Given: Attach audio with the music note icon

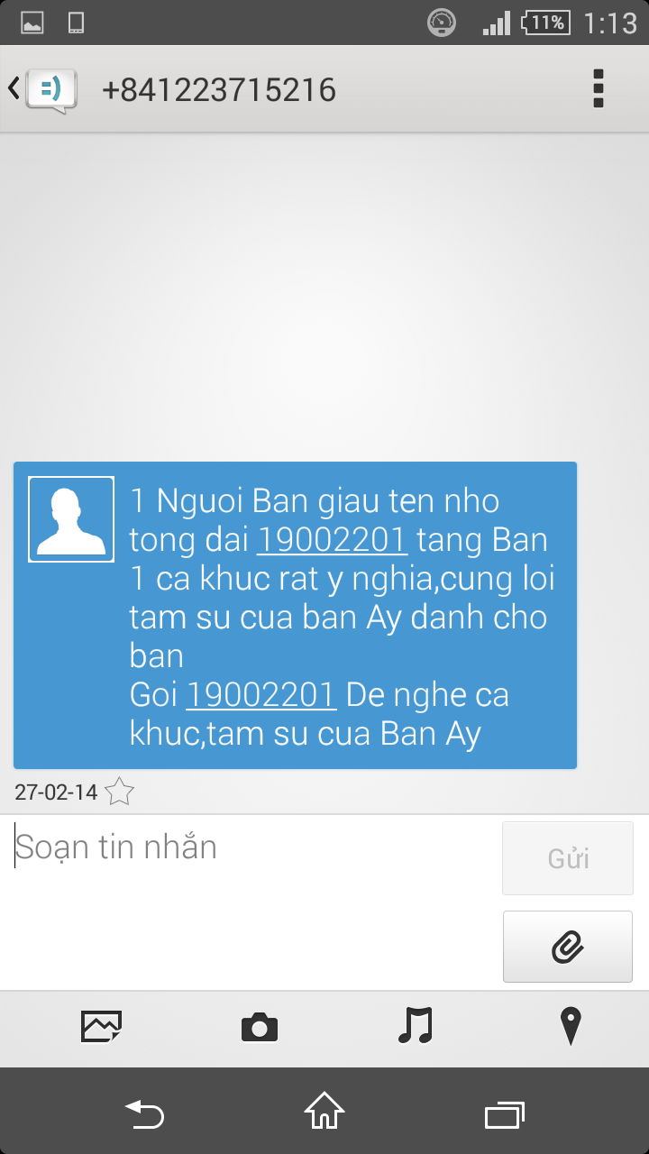Looking at the screenshot, I should pos(416,1026).
